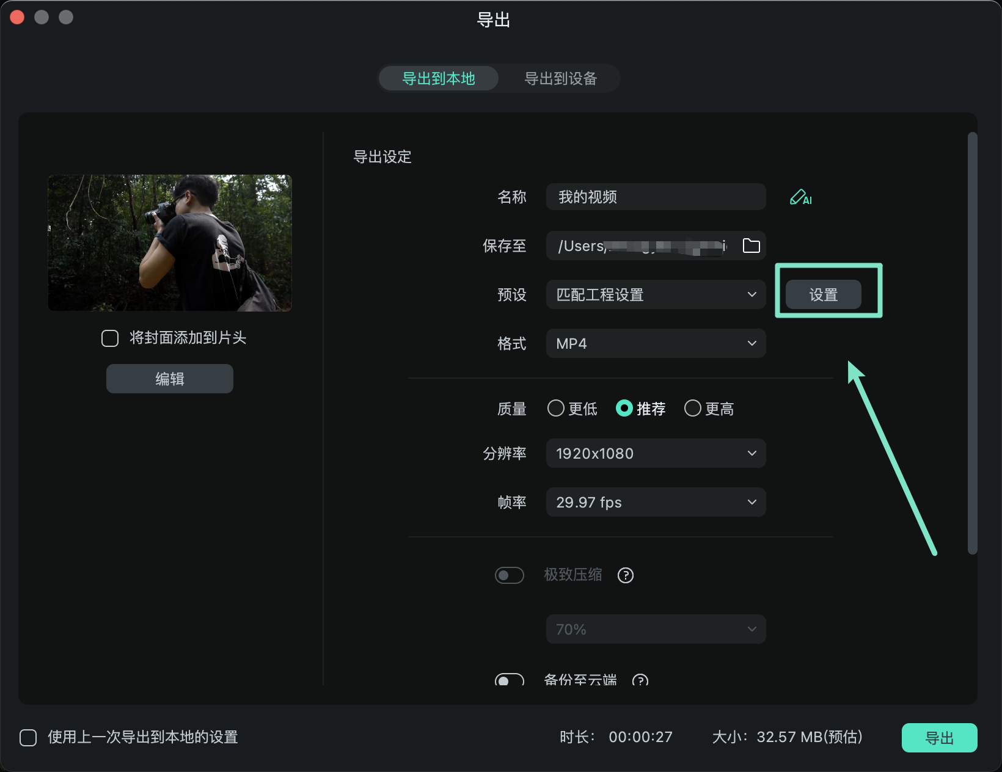Image resolution: width=1002 pixels, height=772 pixels.
Task: Open the MP4 format dropdown
Action: tap(655, 343)
